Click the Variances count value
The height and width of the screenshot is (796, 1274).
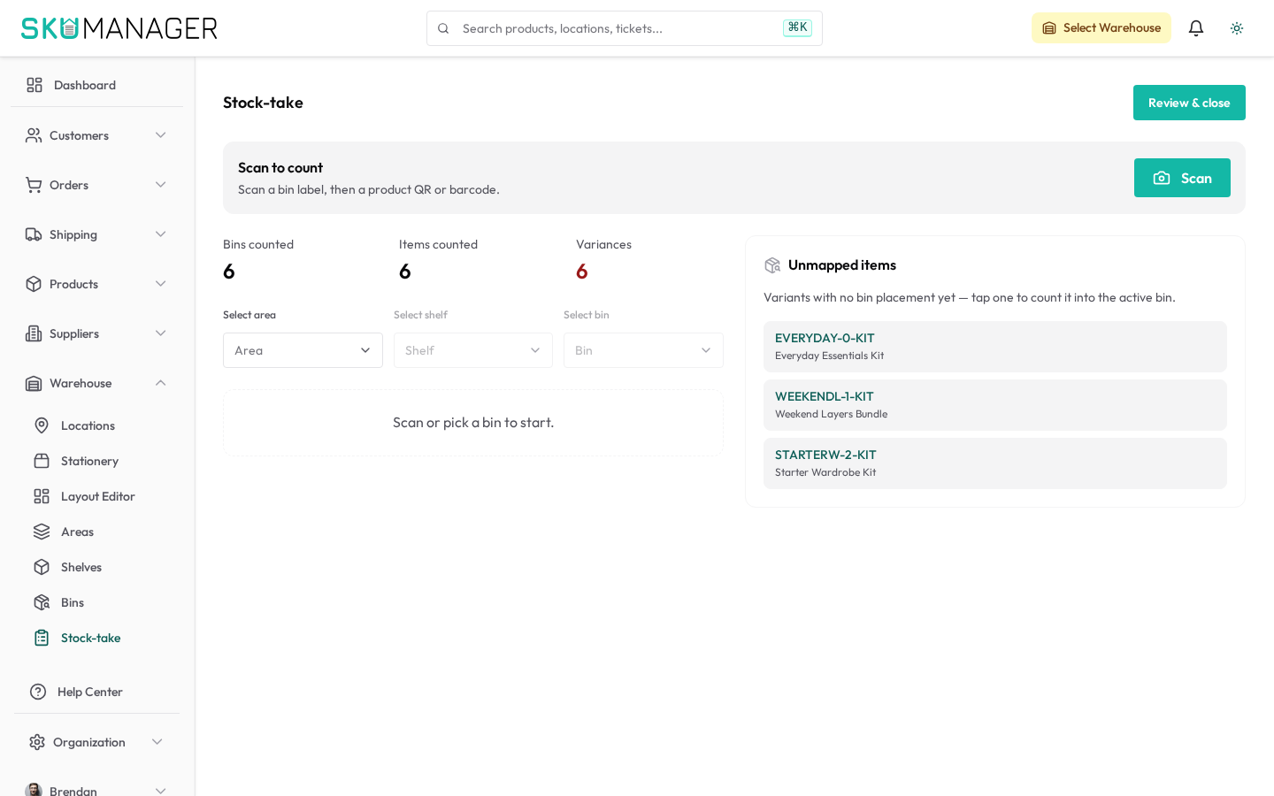(582, 272)
